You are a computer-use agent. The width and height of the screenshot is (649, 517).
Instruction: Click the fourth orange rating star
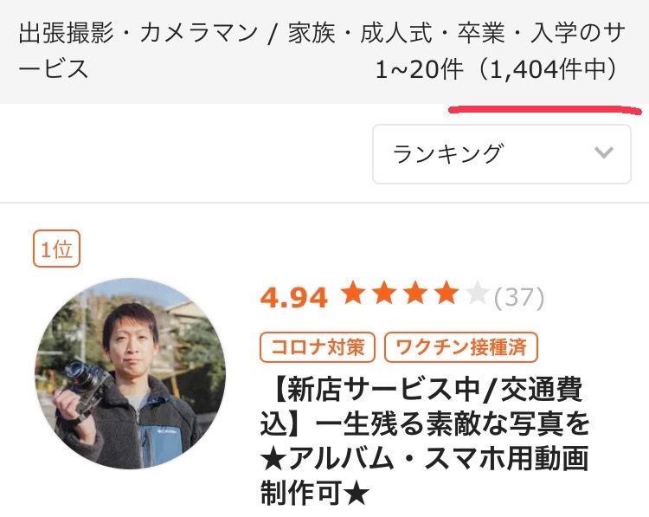[447, 293]
